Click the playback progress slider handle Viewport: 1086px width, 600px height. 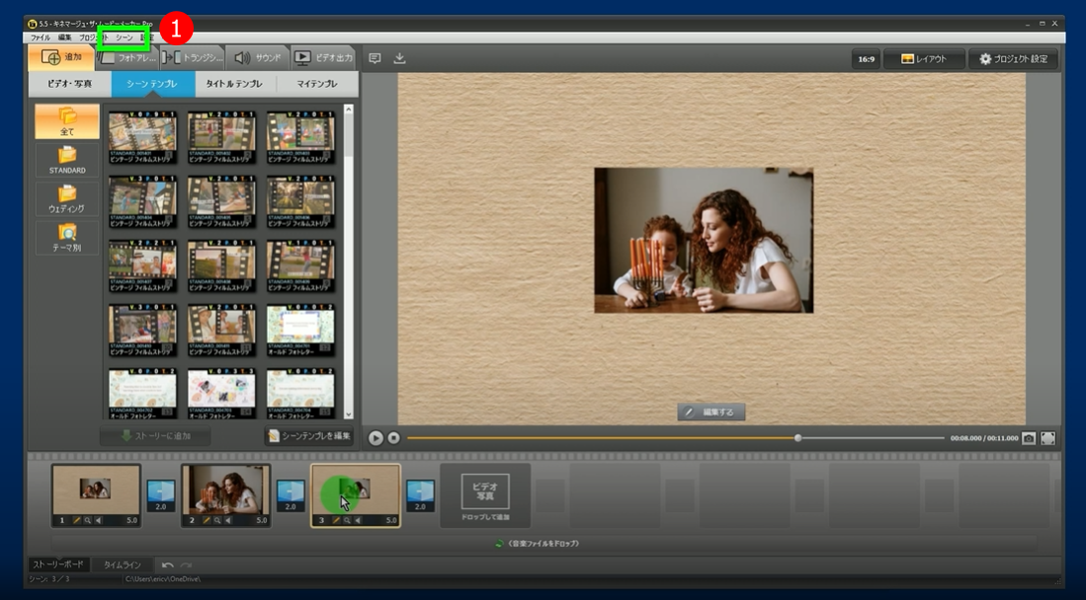click(x=797, y=438)
